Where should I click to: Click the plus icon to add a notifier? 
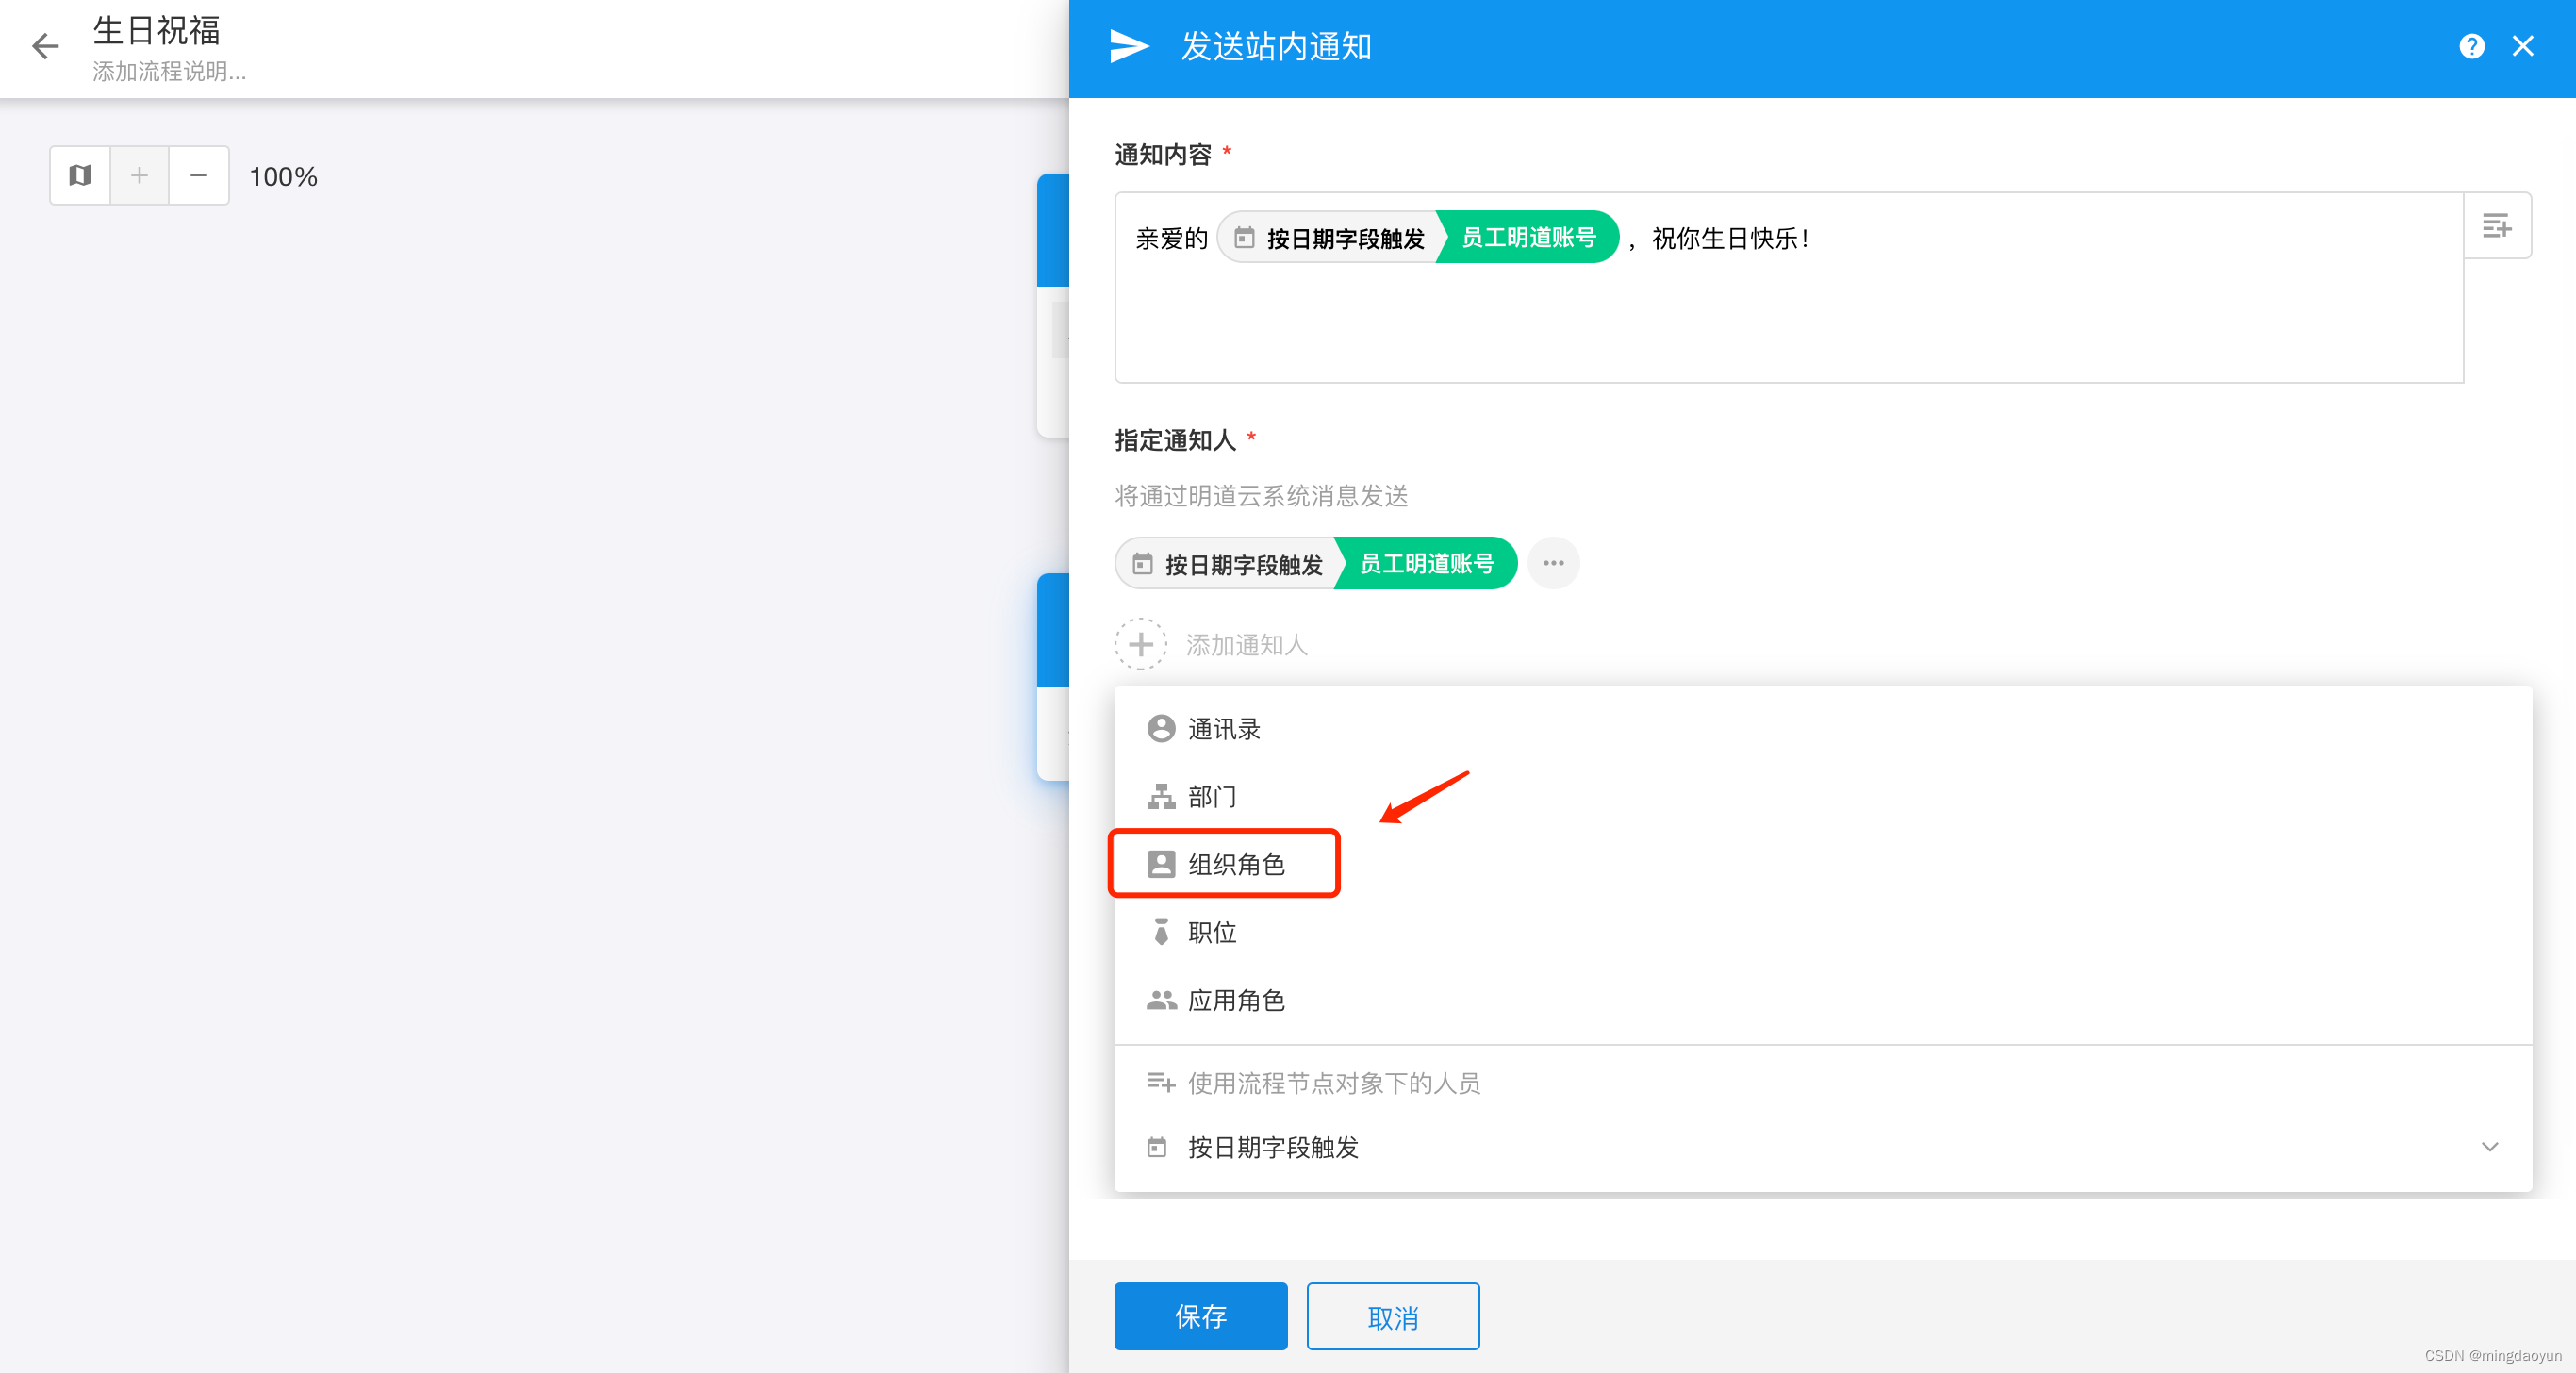[x=1140, y=644]
